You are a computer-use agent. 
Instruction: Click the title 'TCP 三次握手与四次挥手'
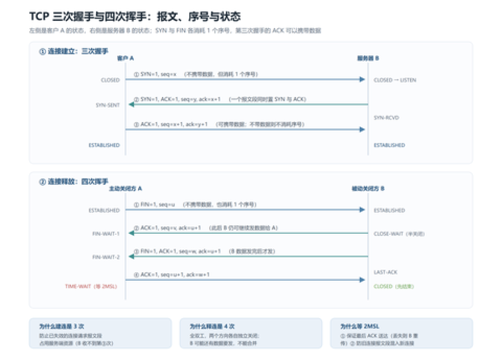click(88, 16)
